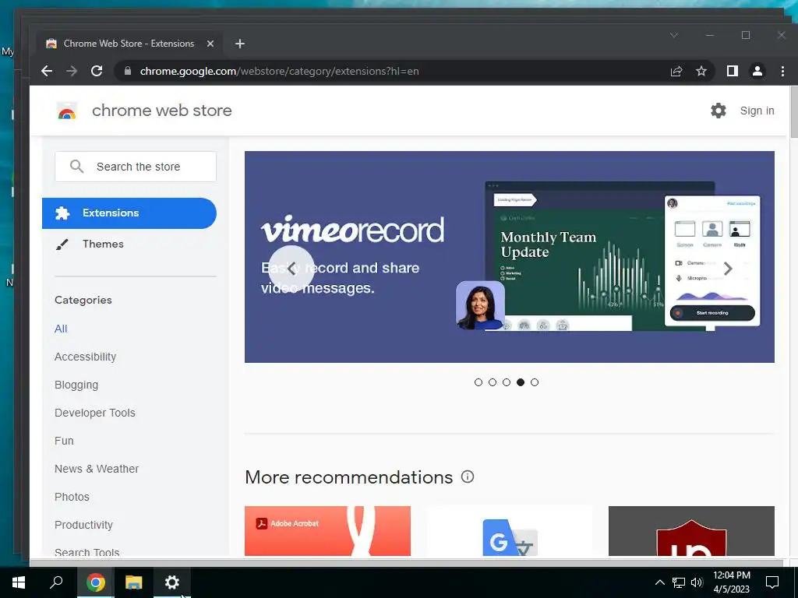Image resolution: width=798 pixels, height=598 pixels.
Task: Open Windows taskbar search
Action: tap(56, 582)
